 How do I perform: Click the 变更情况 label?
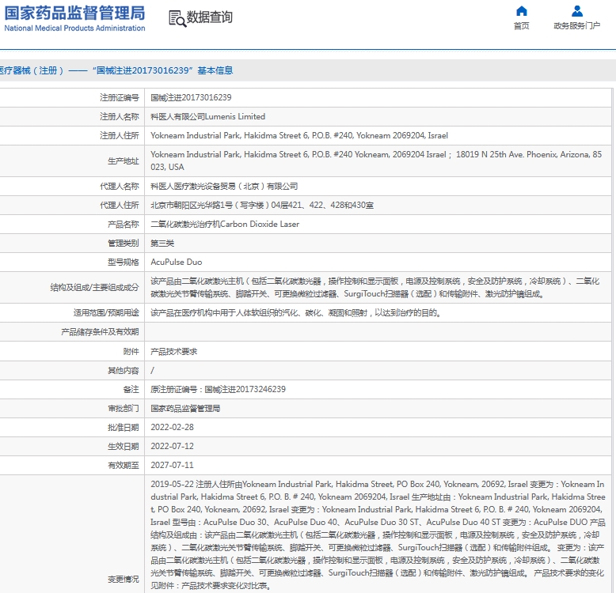coord(124,580)
